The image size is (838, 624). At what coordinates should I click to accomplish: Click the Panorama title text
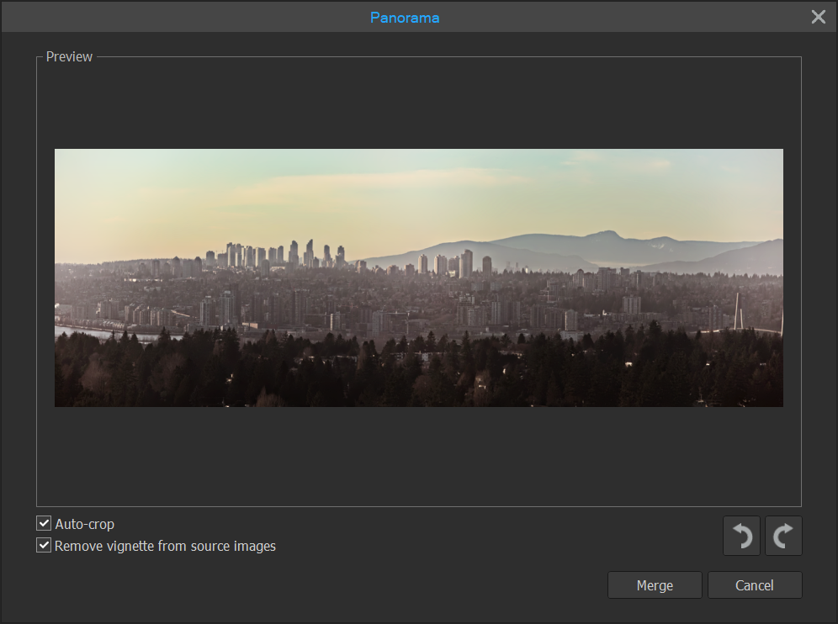[405, 18]
